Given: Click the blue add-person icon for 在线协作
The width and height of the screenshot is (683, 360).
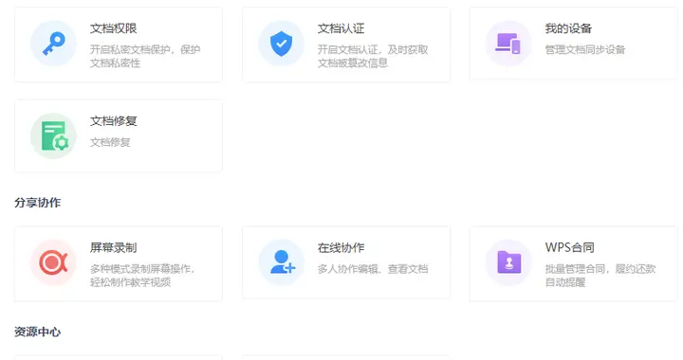Looking at the screenshot, I should (281, 262).
